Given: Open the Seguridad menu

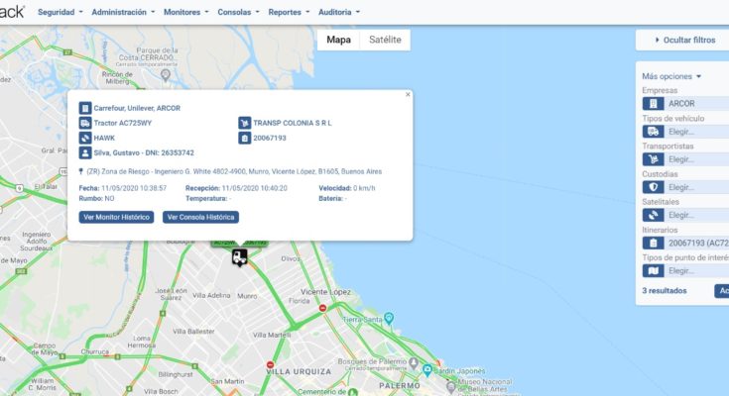Looking at the screenshot, I should click(x=60, y=12).
